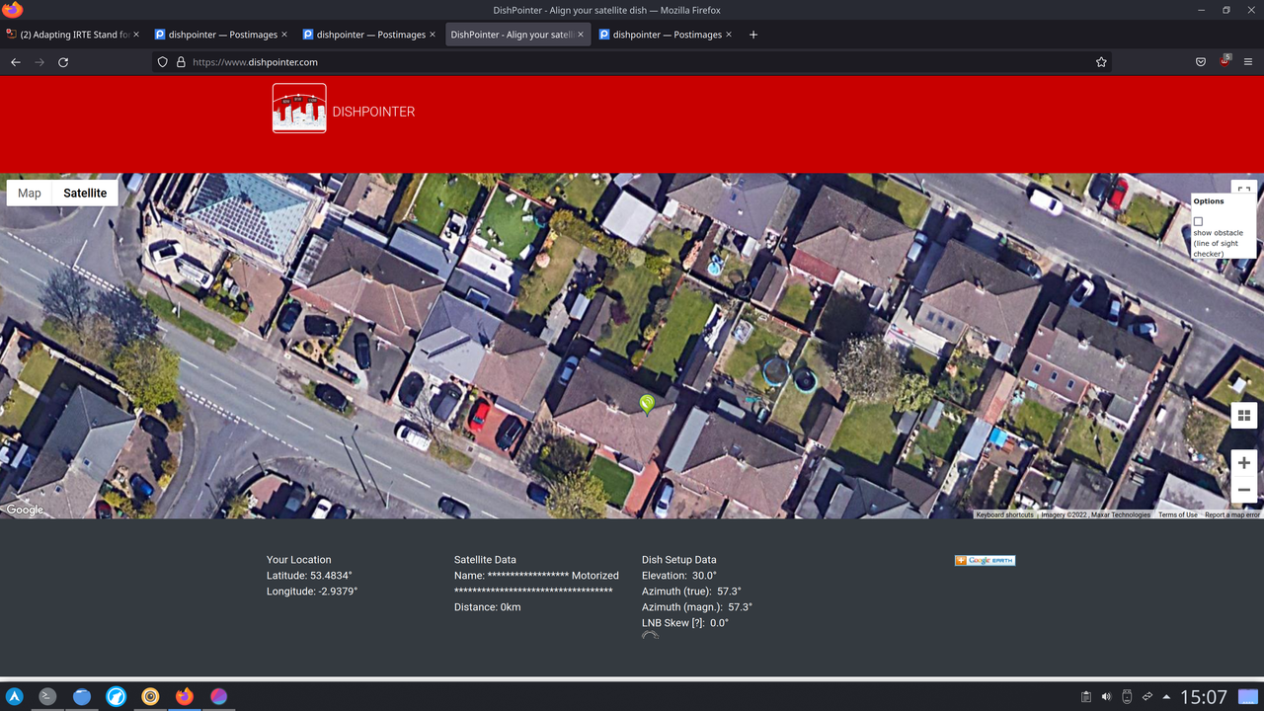The height and width of the screenshot is (711, 1264).
Task: Open the Save to Pocket icon
Action: point(1201,62)
